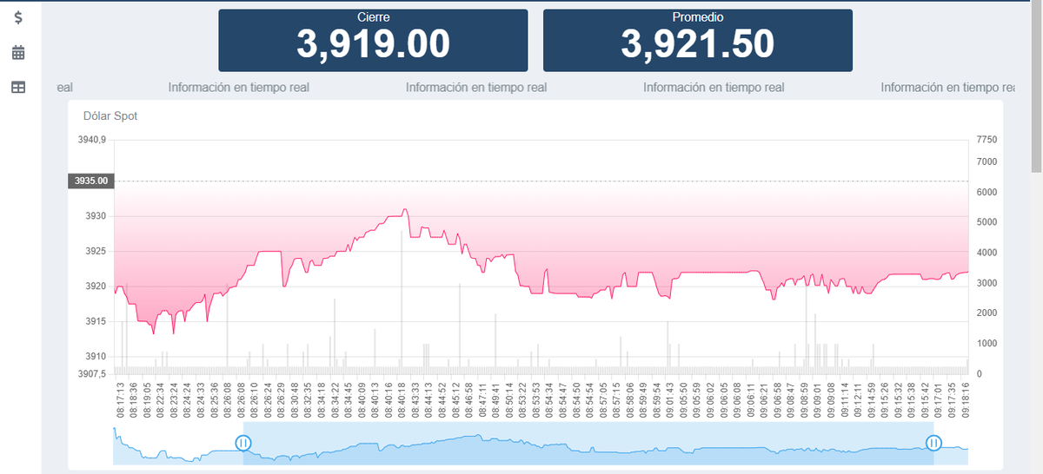Click the 7000 volume axis label

987,161
